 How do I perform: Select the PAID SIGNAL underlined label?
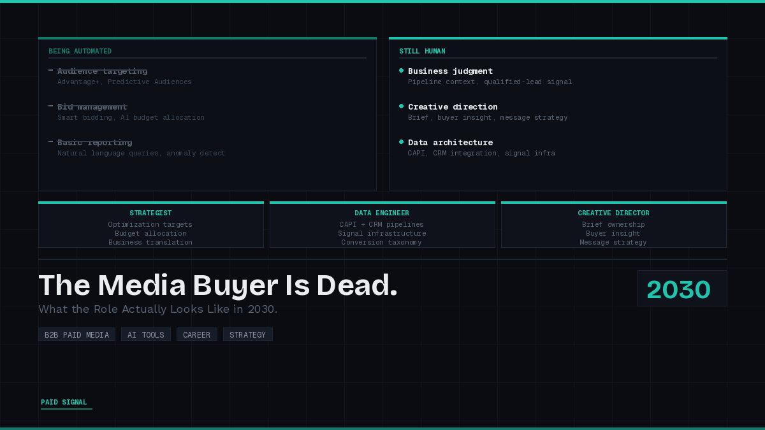click(64, 402)
